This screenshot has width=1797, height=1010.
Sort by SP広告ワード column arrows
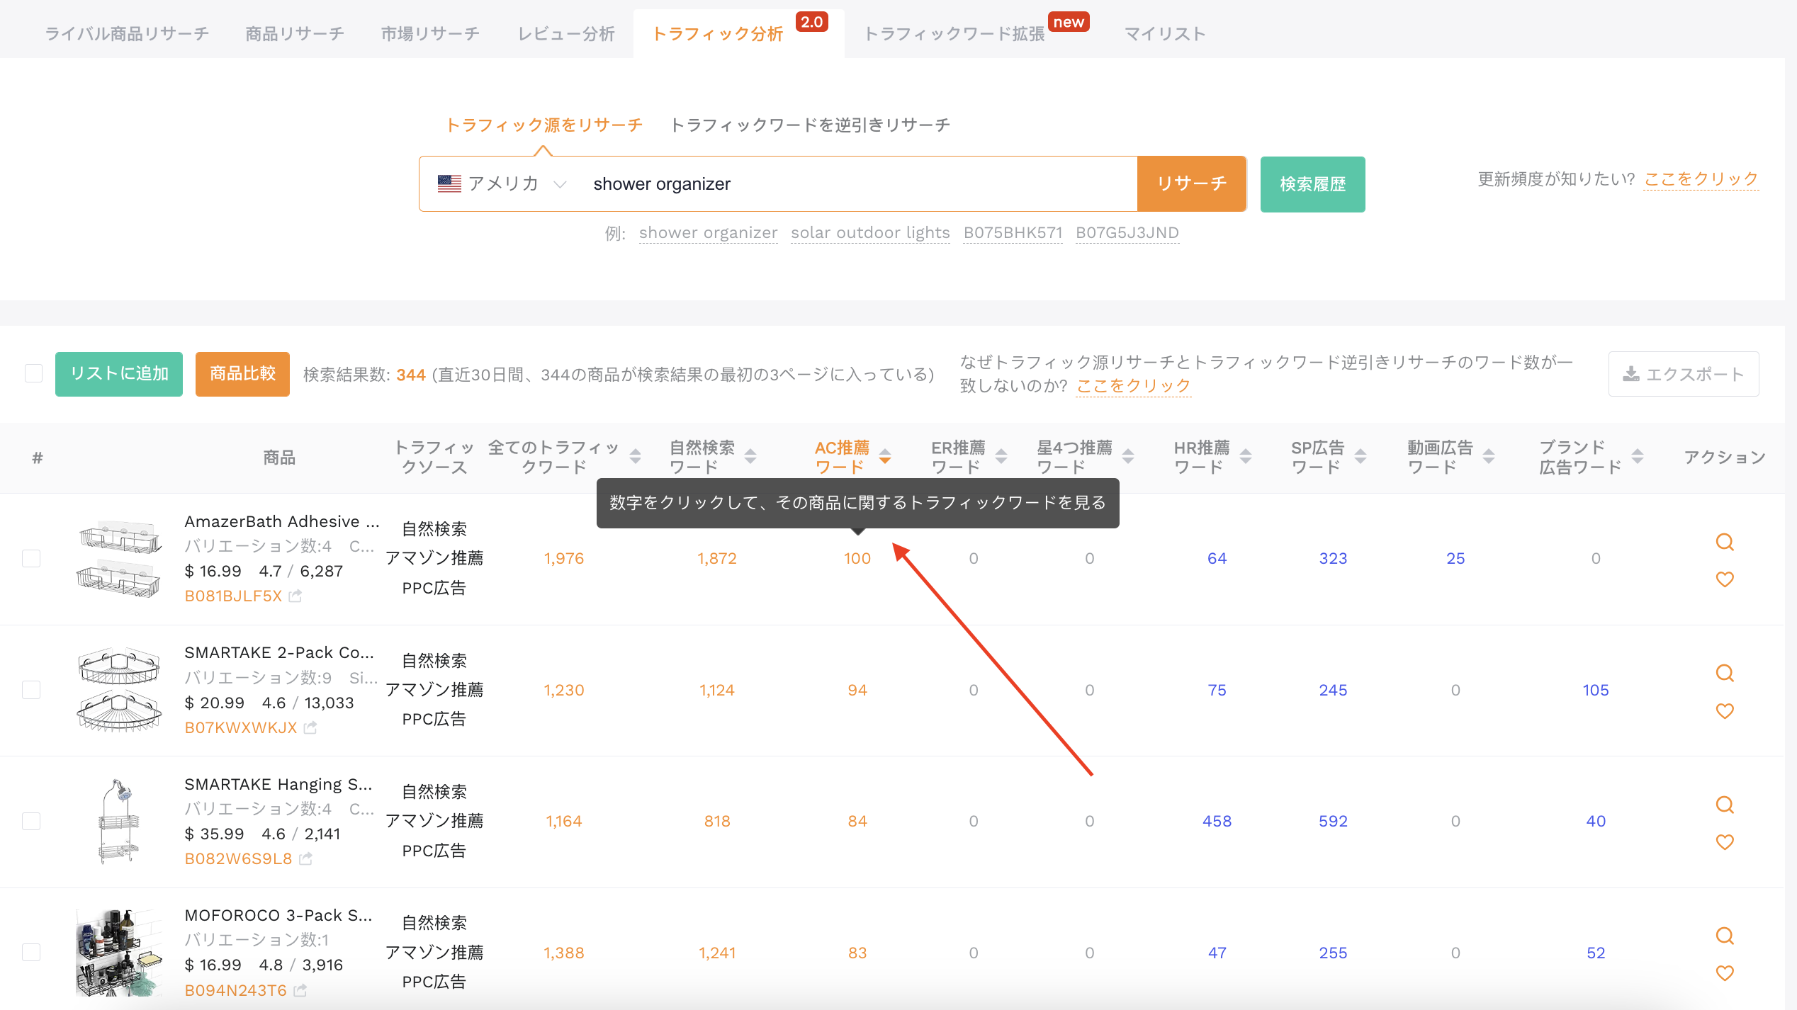(1361, 457)
